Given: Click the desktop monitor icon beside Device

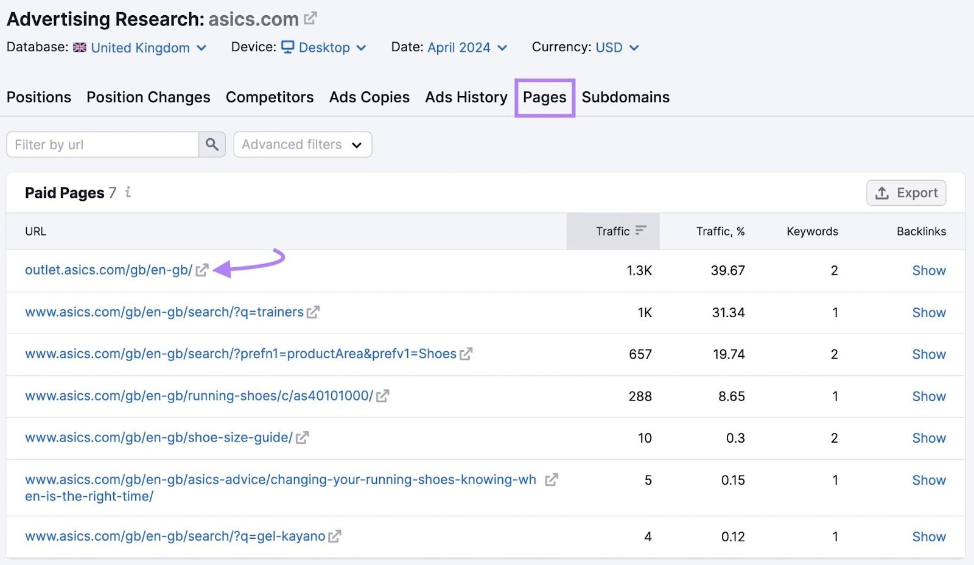Looking at the screenshot, I should pyautogui.click(x=288, y=47).
